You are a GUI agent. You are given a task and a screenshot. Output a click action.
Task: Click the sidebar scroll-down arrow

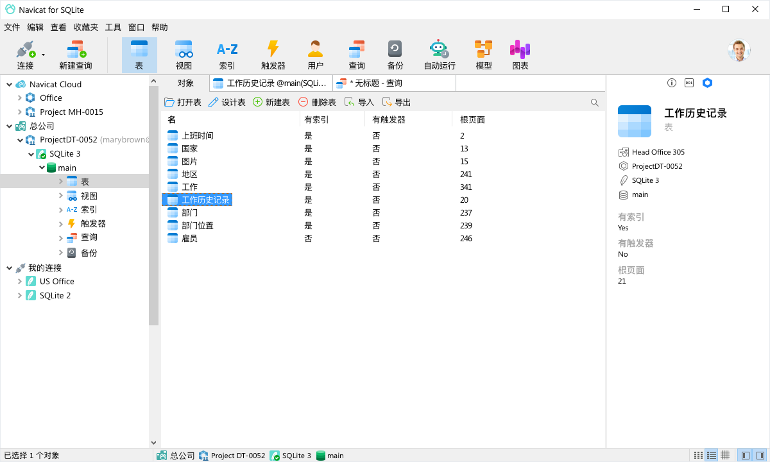[x=153, y=443]
